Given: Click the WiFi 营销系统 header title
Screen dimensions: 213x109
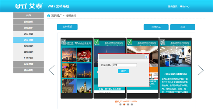Looking at the screenshot, I should pos(58,6).
